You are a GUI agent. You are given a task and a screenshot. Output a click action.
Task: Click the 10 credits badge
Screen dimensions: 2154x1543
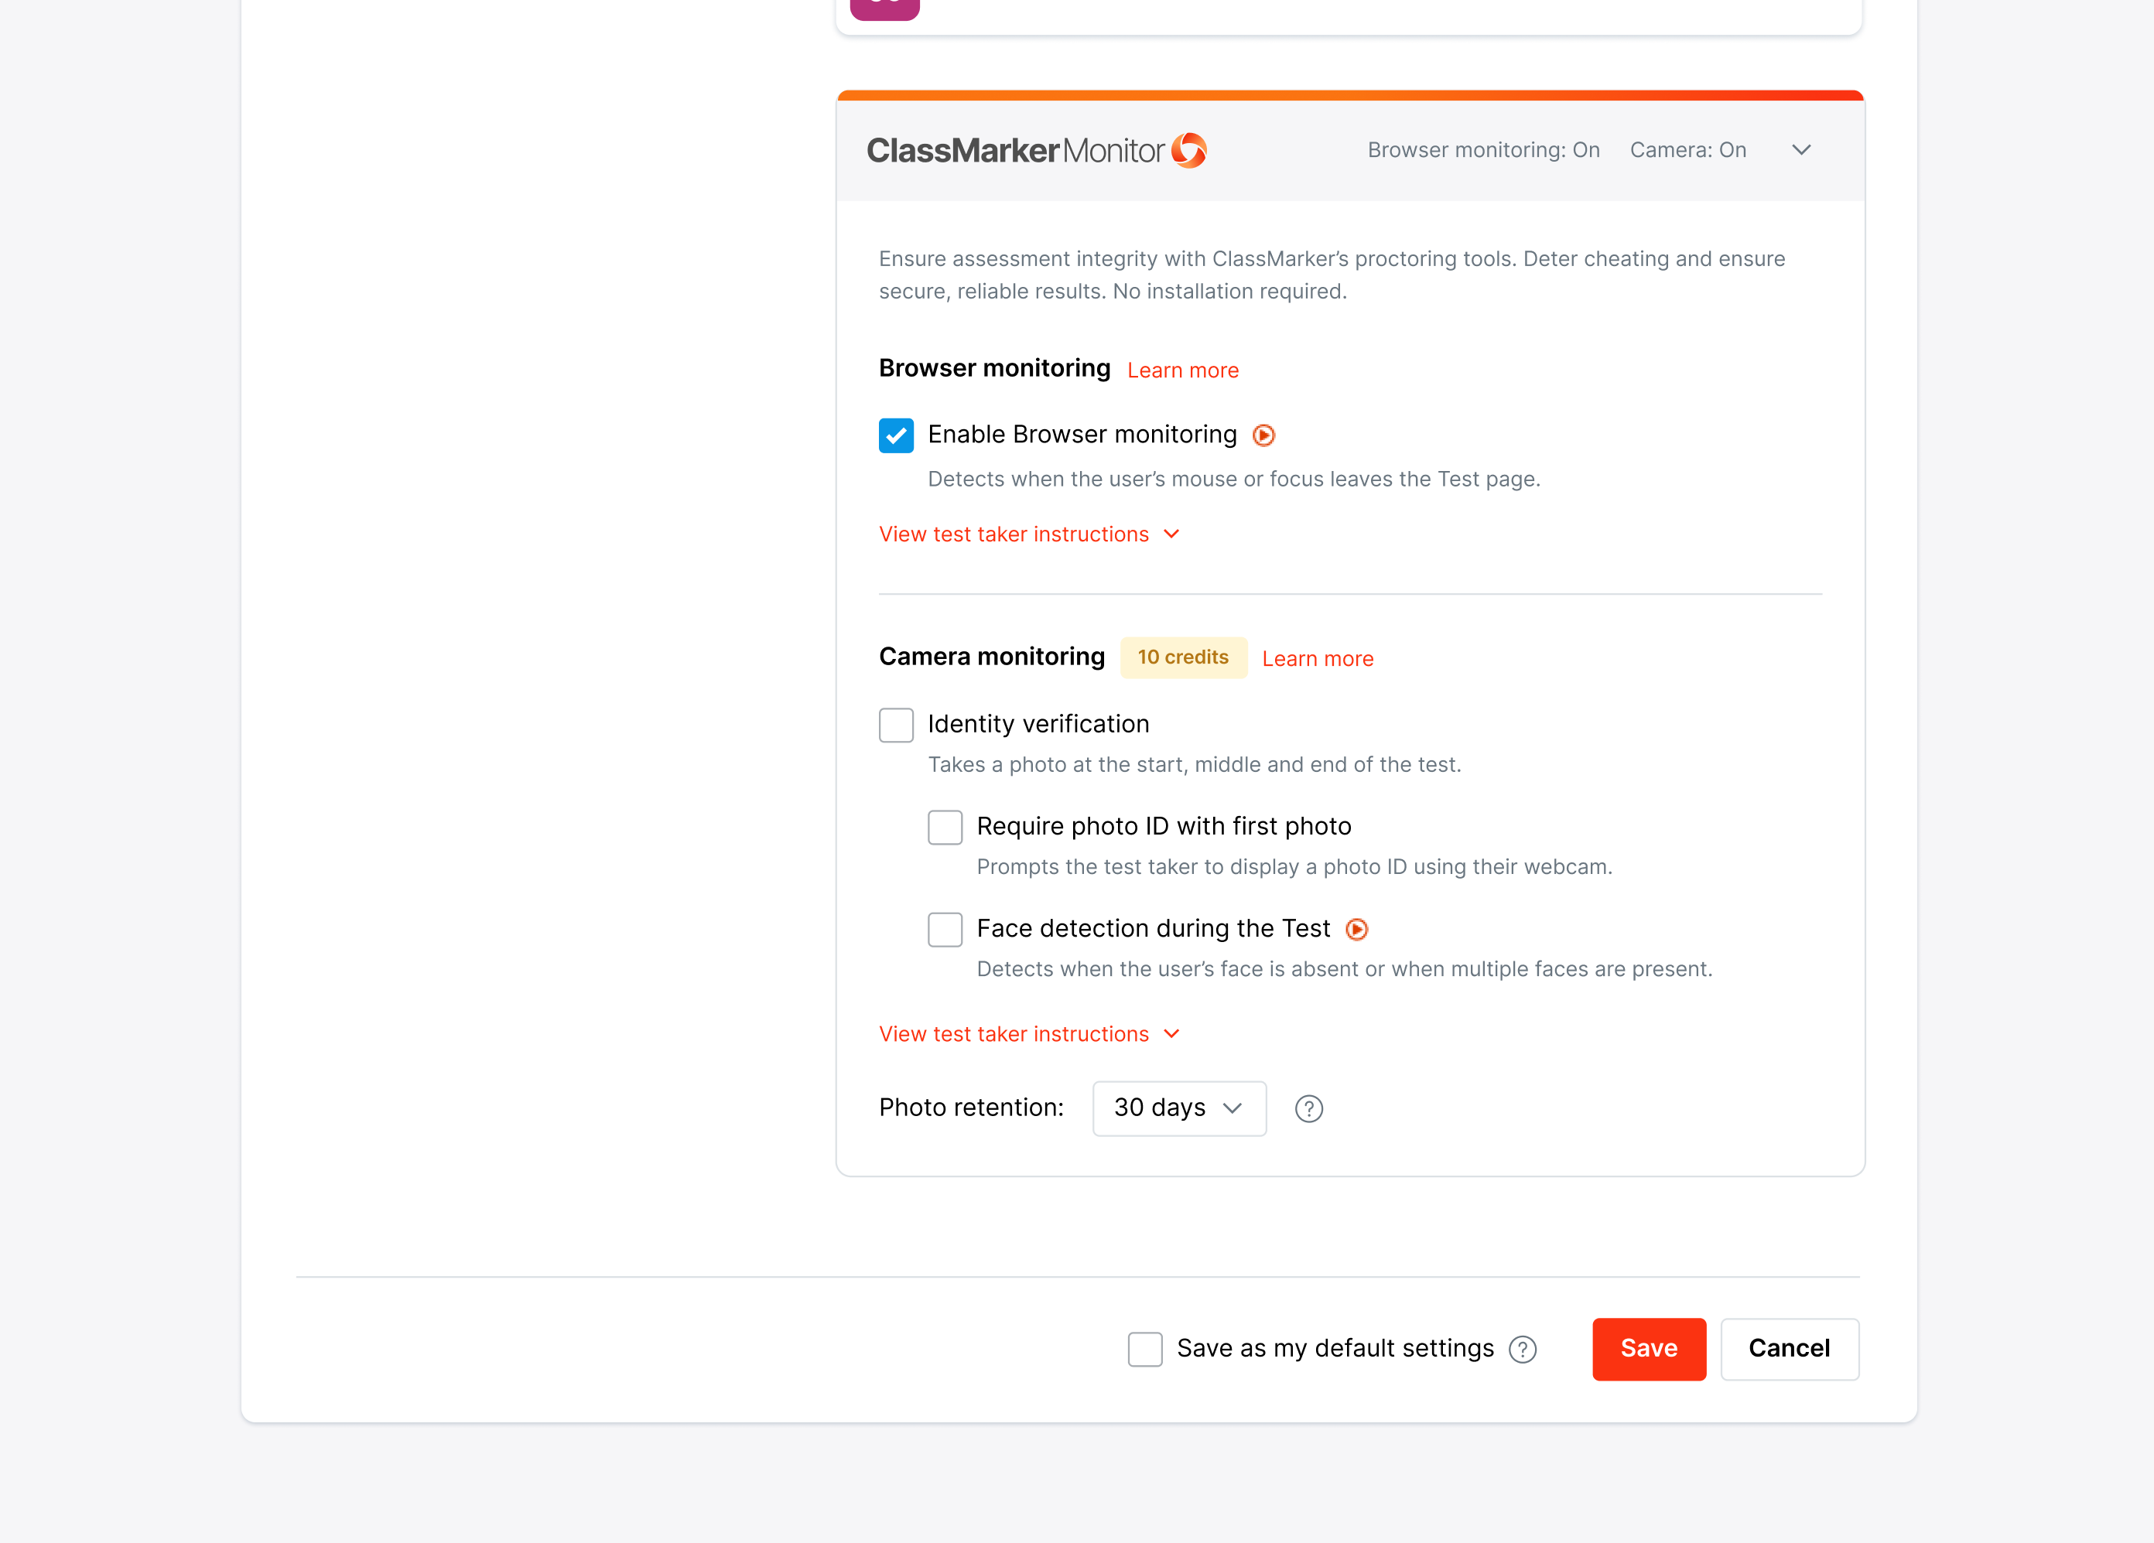coord(1182,657)
